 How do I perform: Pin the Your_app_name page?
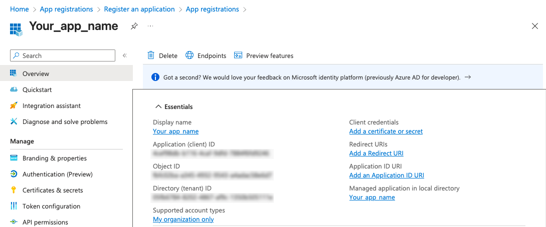(x=134, y=26)
